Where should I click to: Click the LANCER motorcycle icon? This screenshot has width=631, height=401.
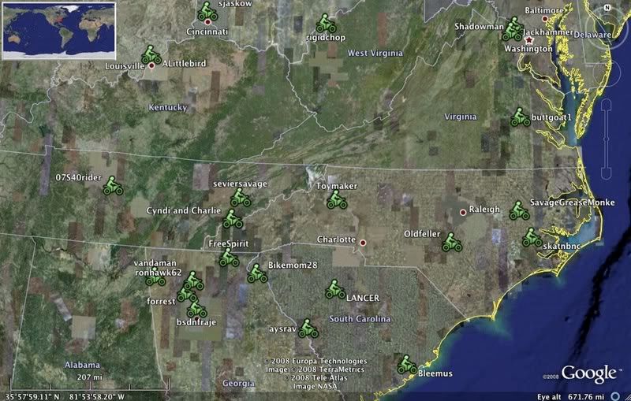tap(335, 290)
